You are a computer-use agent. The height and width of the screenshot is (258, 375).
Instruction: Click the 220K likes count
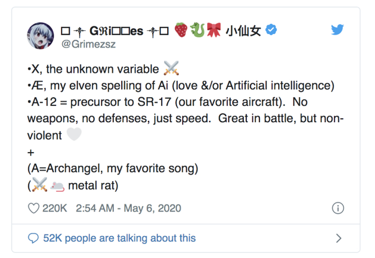pyautogui.click(x=54, y=208)
